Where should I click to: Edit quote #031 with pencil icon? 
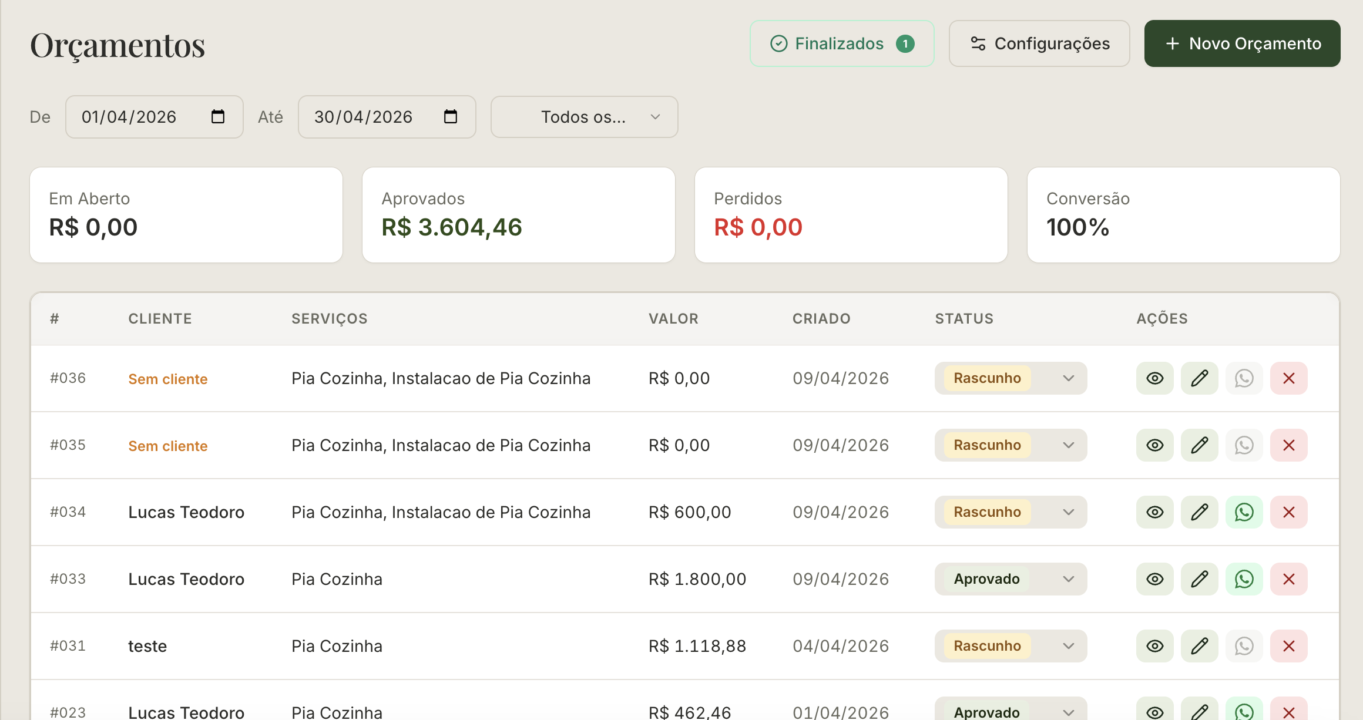pos(1199,646)
